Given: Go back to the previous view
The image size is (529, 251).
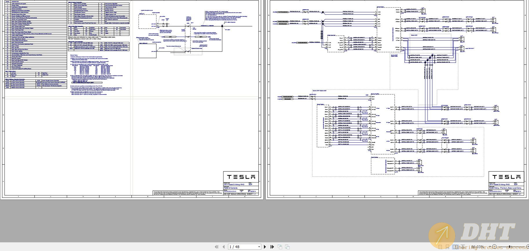Looking at the screenshot, I should [x=280, y=247].
